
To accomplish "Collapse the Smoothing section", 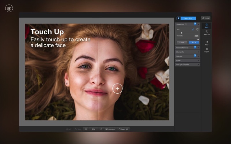I will pos(198,24).
